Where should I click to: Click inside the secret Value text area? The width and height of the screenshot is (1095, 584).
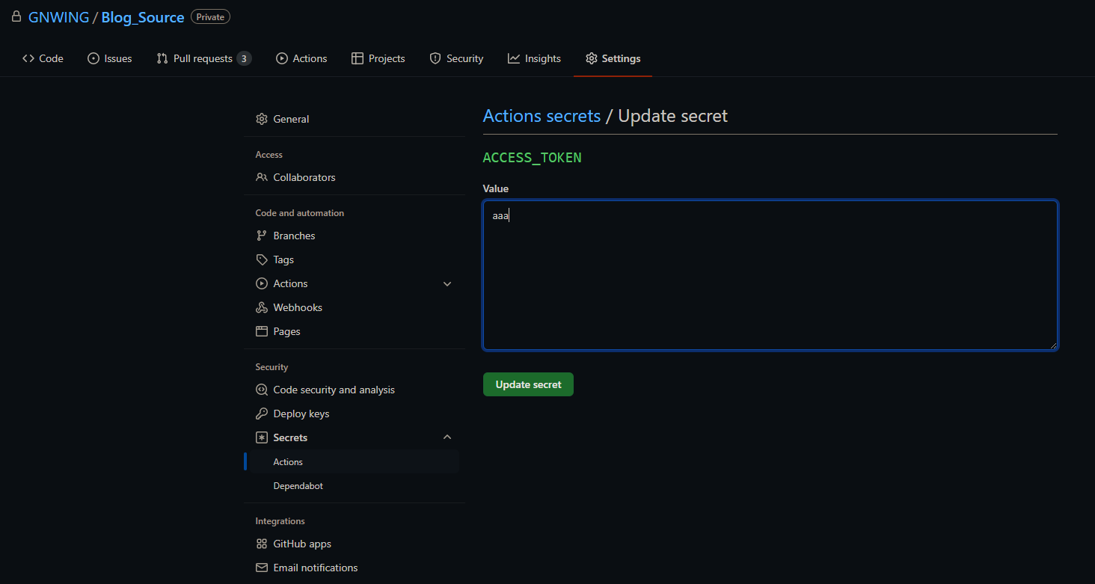(770, 275)
